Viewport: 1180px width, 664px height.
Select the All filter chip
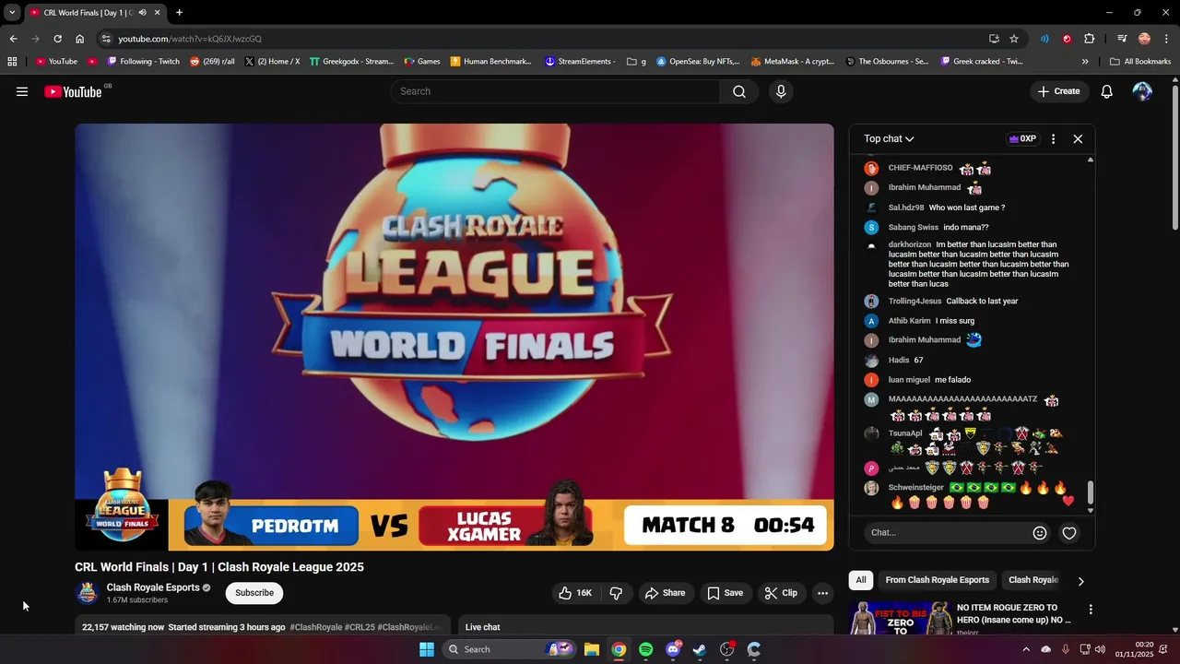pos(861,580)
